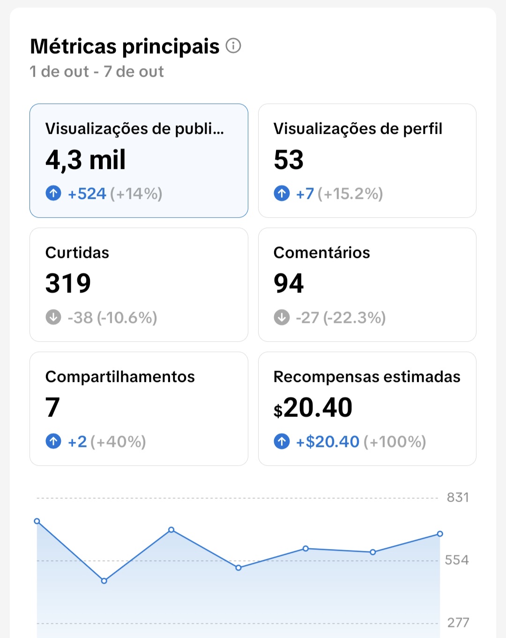Click the "277" chart axis label
Viewport: 506px width, 638px height.
[x=458, y=623]
